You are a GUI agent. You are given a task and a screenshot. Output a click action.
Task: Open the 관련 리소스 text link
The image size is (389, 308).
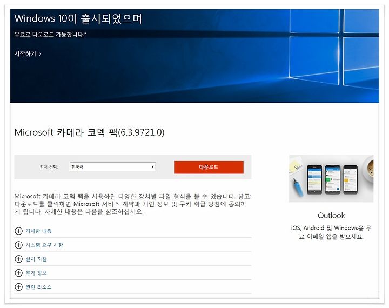[38, 287]
